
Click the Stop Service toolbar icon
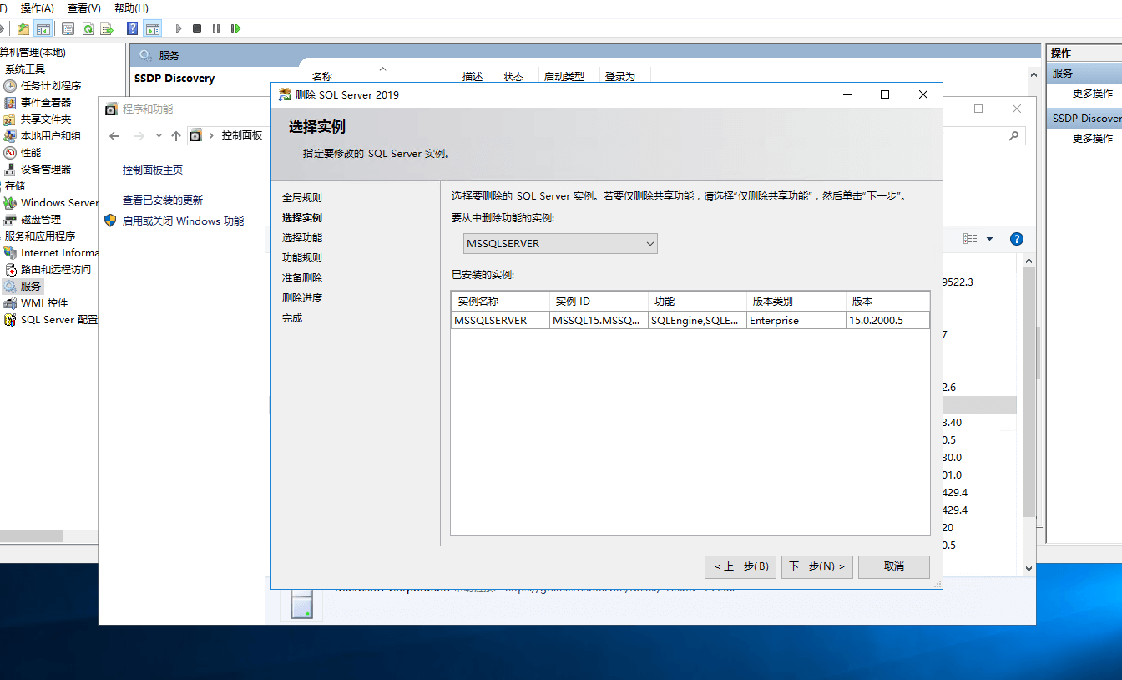click(197, 28)
